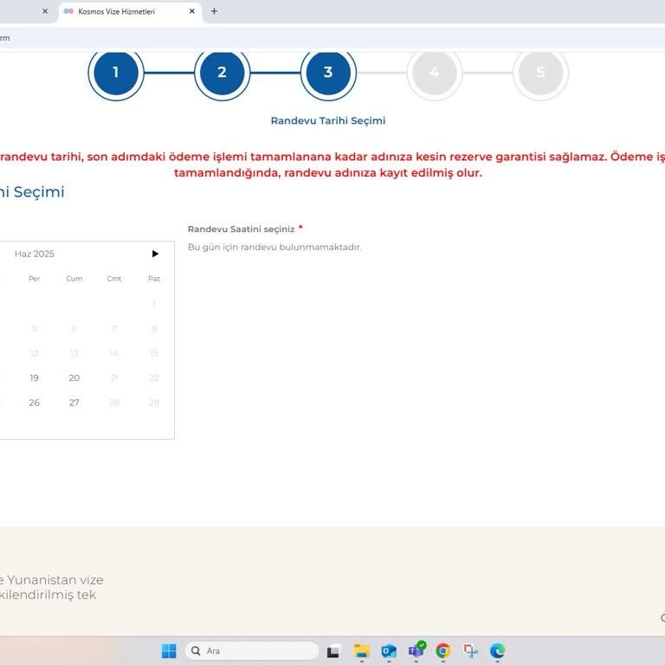Open File Explorer from taskbar
The width and height of the screenshot is (665, 665).
(x=361, y=650)
